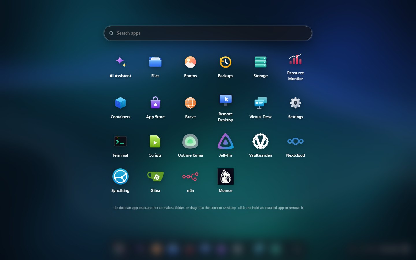Open Remote Desktop
Viewport: 416px width, 260px height.
click(x=225, y=100)
